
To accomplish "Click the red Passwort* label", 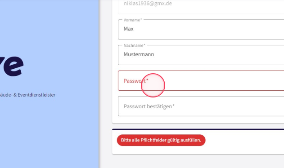I will [136, 81].
